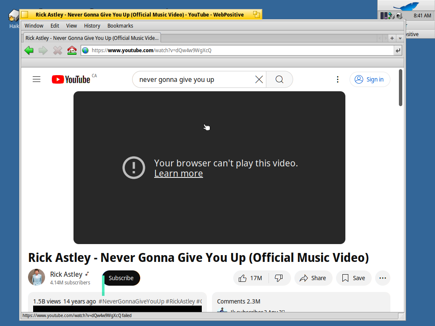Image resolution: width=435 pixels, height=326 pixels.
Task: Grab the window resize corner
Action: coord(402,316)
